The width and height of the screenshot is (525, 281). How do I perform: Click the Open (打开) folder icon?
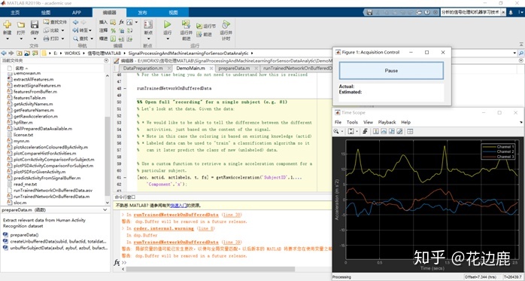pyautogui.click(x=21, y=24)
